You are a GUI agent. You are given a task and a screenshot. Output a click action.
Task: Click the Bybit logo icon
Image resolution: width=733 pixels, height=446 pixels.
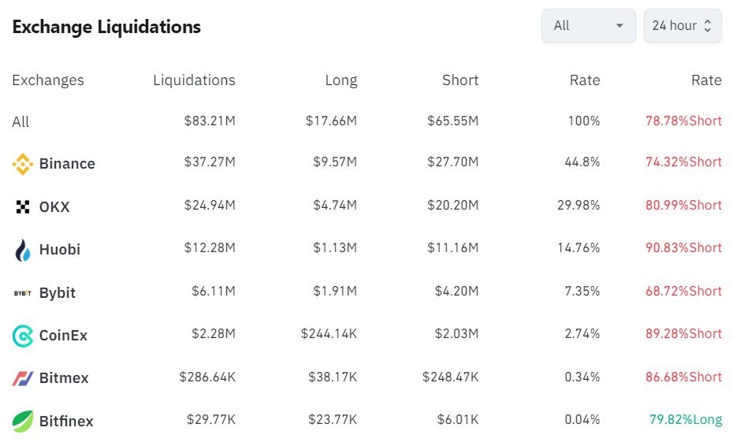click(23, 293)
